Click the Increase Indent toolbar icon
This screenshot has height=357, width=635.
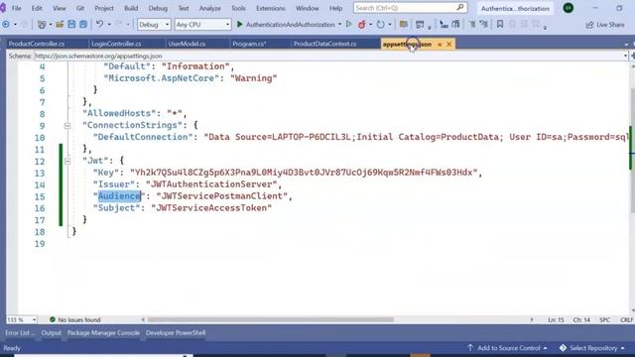(x=455, y=24)
